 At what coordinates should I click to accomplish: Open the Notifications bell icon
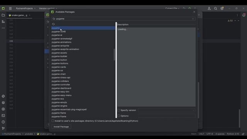tap(244, 15)
